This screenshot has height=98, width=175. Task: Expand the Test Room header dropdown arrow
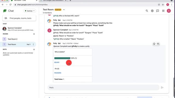point(64,10)
